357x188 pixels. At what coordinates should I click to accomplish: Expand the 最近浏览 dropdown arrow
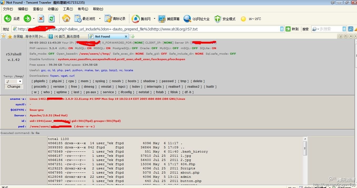click(x=100, y=19)
